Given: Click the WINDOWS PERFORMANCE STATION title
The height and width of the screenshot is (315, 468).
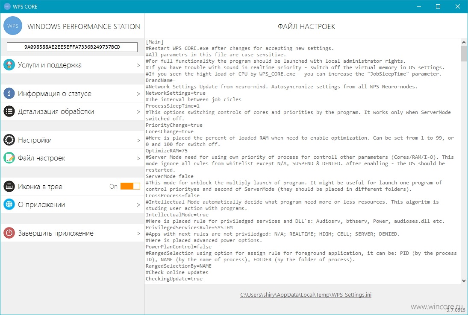Looking at the screenshot, I should [x=84, y=26].
